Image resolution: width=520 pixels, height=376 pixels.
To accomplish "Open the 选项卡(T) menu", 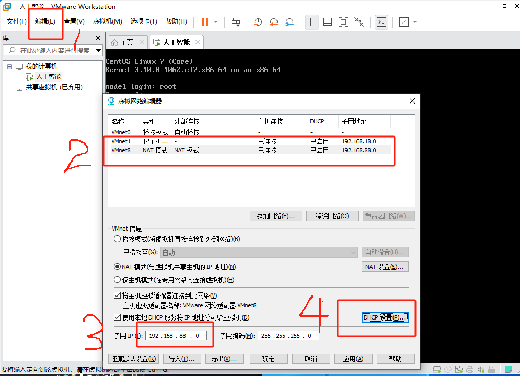I will pyautogui.click(x=144, y=21).
